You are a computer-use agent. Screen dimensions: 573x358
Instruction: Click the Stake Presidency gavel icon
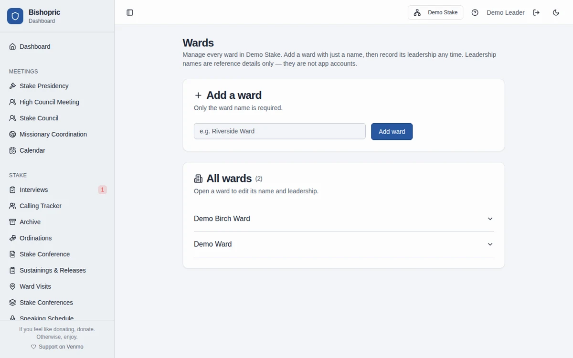coord(13,86)
